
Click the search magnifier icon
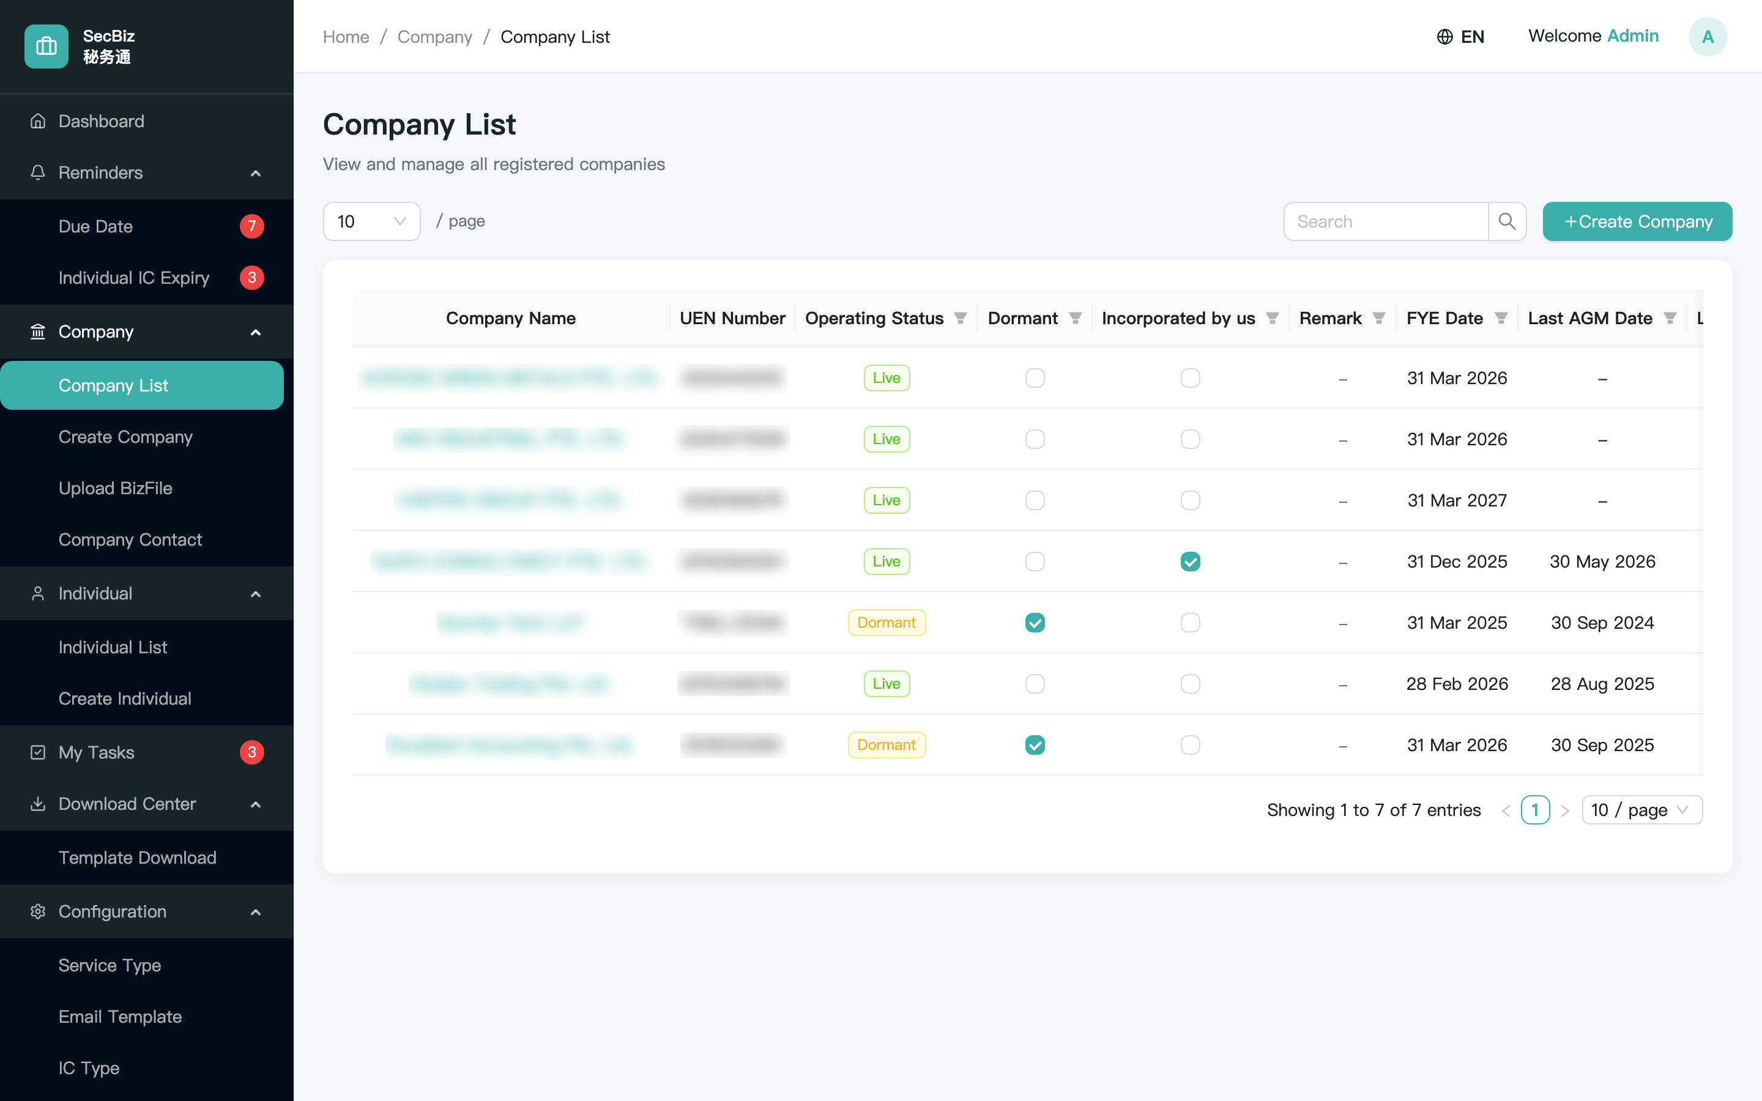[x=1506, y=221]
